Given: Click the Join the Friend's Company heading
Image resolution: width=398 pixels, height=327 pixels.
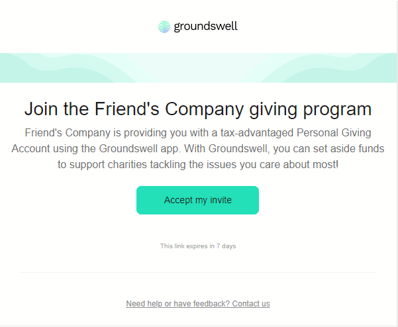Looking at the screenshot, I should [x=198, y=109].
